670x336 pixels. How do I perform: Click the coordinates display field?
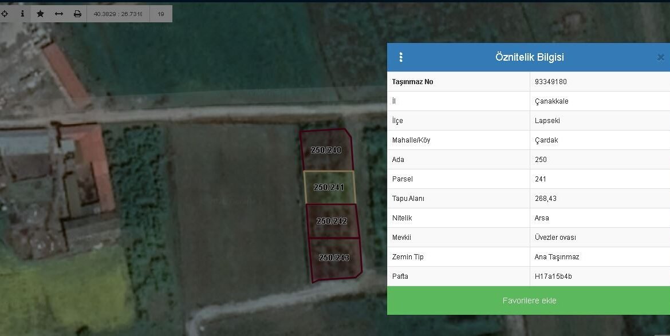pyautogui.click(x=118, y=13)
